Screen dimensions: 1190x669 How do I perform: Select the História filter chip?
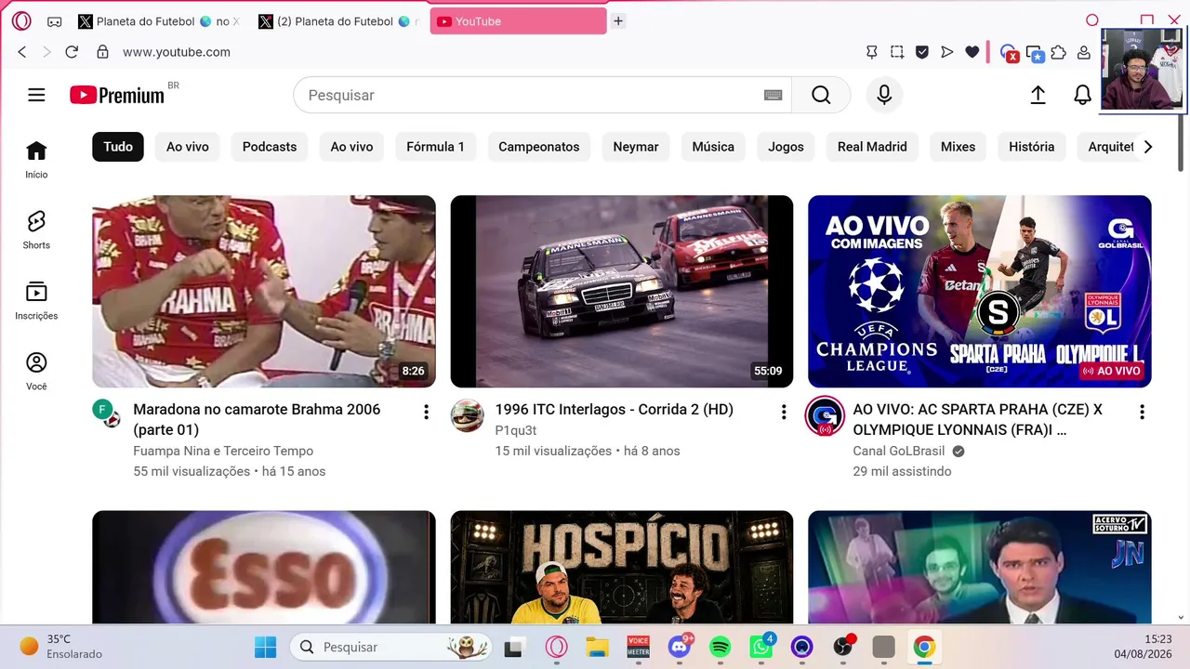tap(1032, 147)
